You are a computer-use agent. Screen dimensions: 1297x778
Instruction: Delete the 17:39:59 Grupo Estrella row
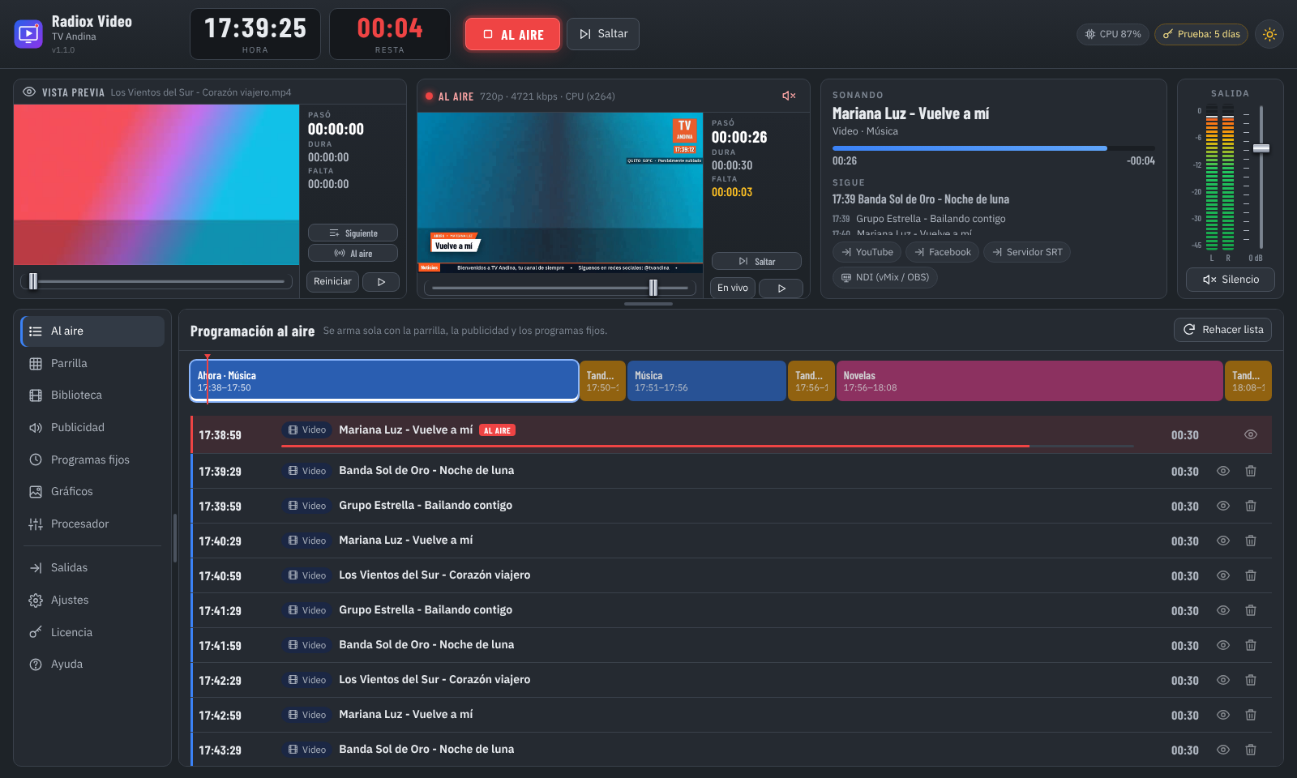click(x=1251, y=506)
